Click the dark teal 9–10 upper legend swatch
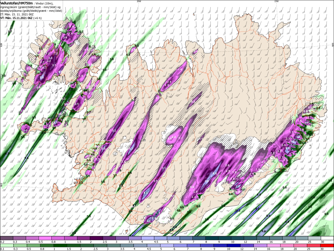Viewport: 334px width, 251px height. (x=225, y=238)
